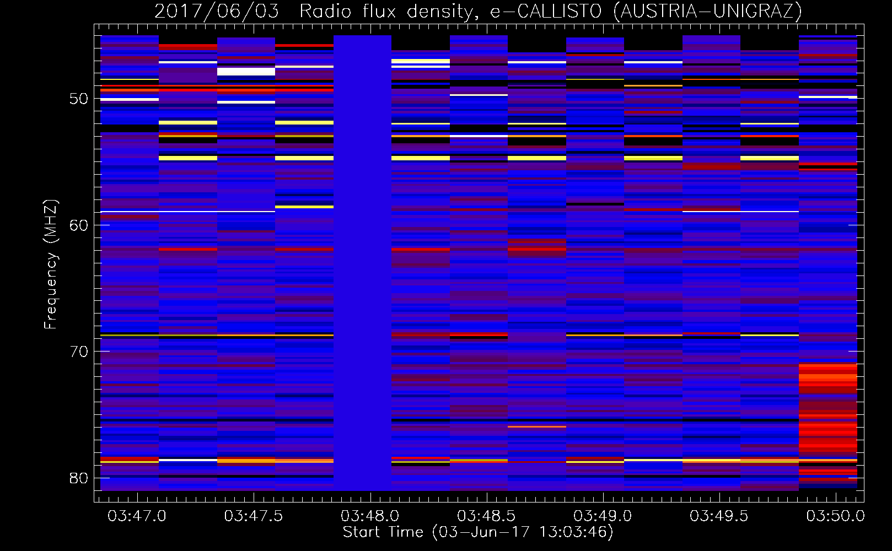Screen dimensions: 892x551
Task: Select the 03:48.0 time tick label
Action: click(x=370, y=516)
